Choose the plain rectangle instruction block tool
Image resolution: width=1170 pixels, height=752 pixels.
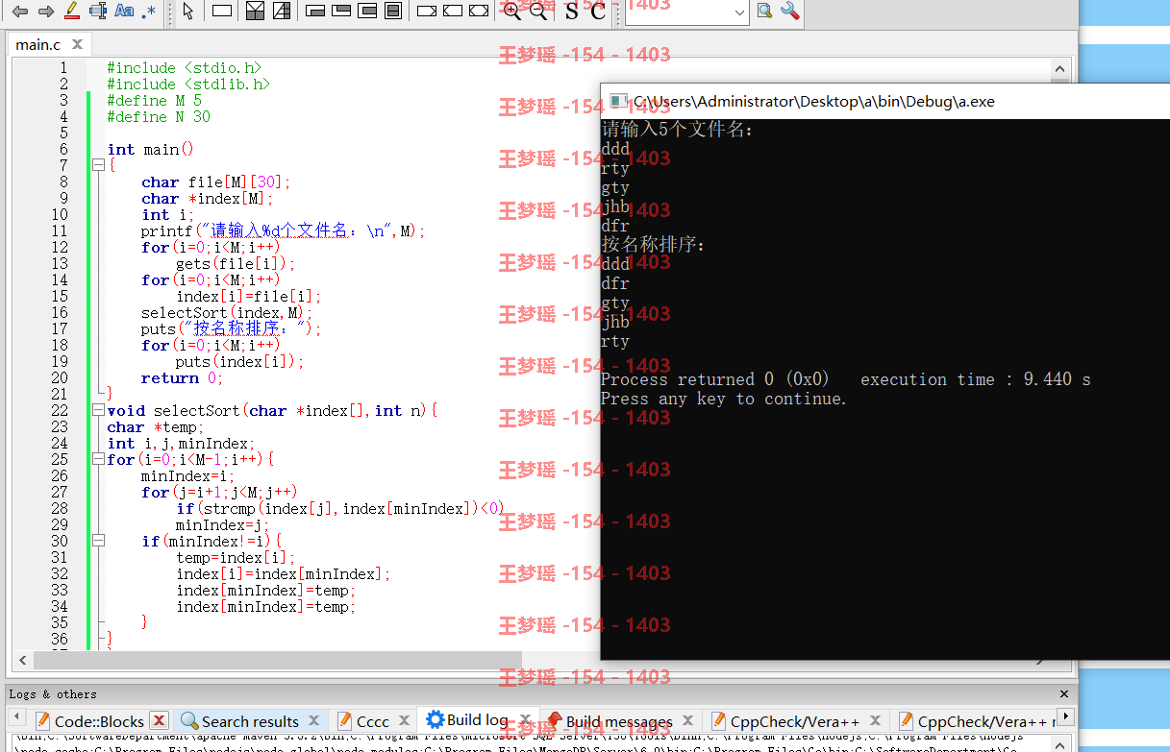222,12
